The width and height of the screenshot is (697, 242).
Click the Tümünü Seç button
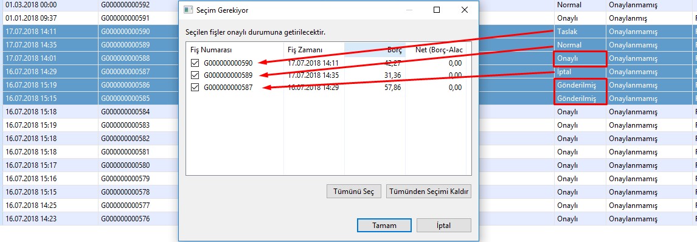354,192
